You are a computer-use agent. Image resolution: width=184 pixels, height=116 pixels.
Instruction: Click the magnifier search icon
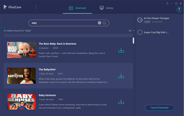coord(104,23)
